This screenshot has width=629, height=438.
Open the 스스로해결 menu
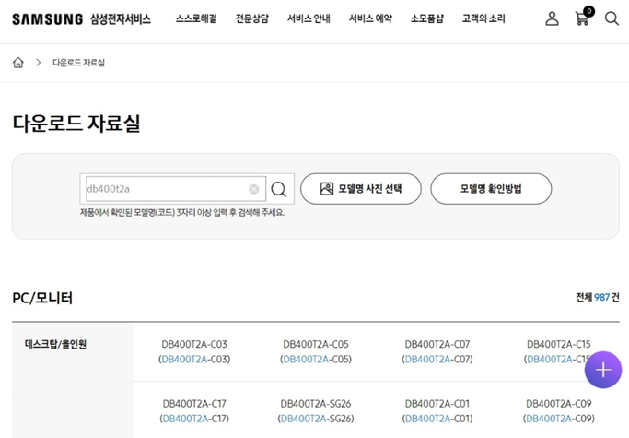click(196, 18)
